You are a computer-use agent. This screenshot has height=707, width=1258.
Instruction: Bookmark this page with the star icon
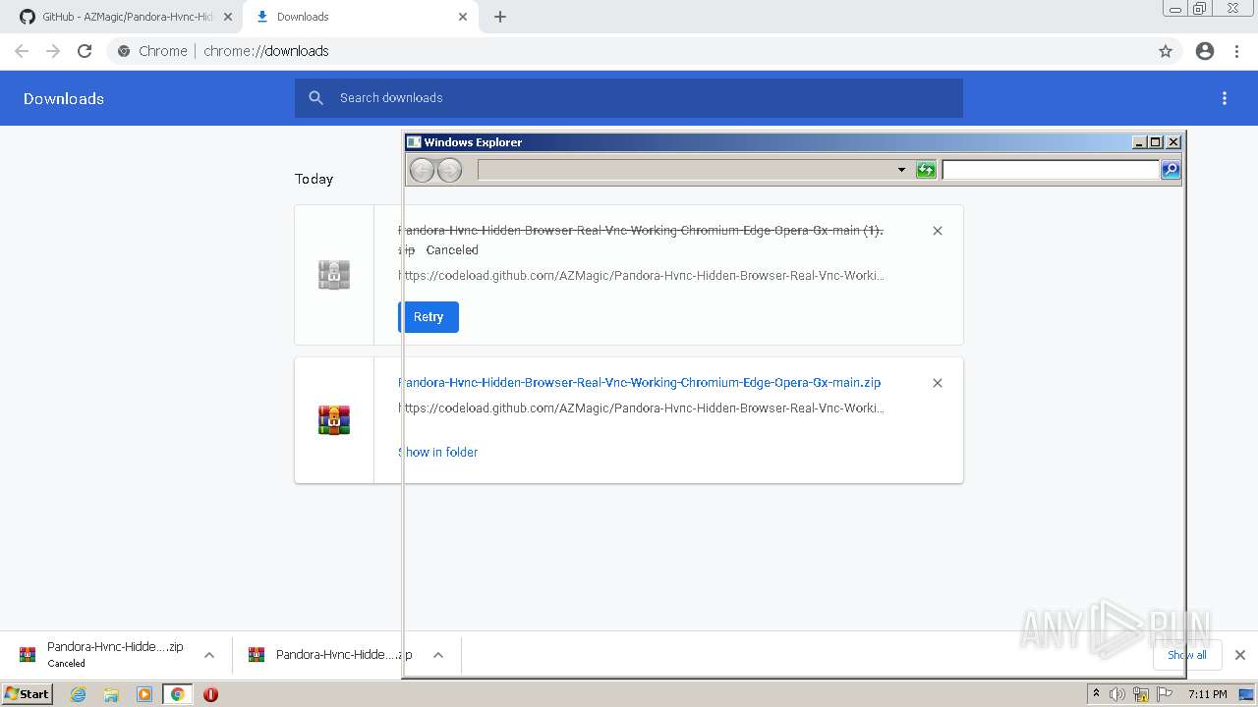[1166, 51]
